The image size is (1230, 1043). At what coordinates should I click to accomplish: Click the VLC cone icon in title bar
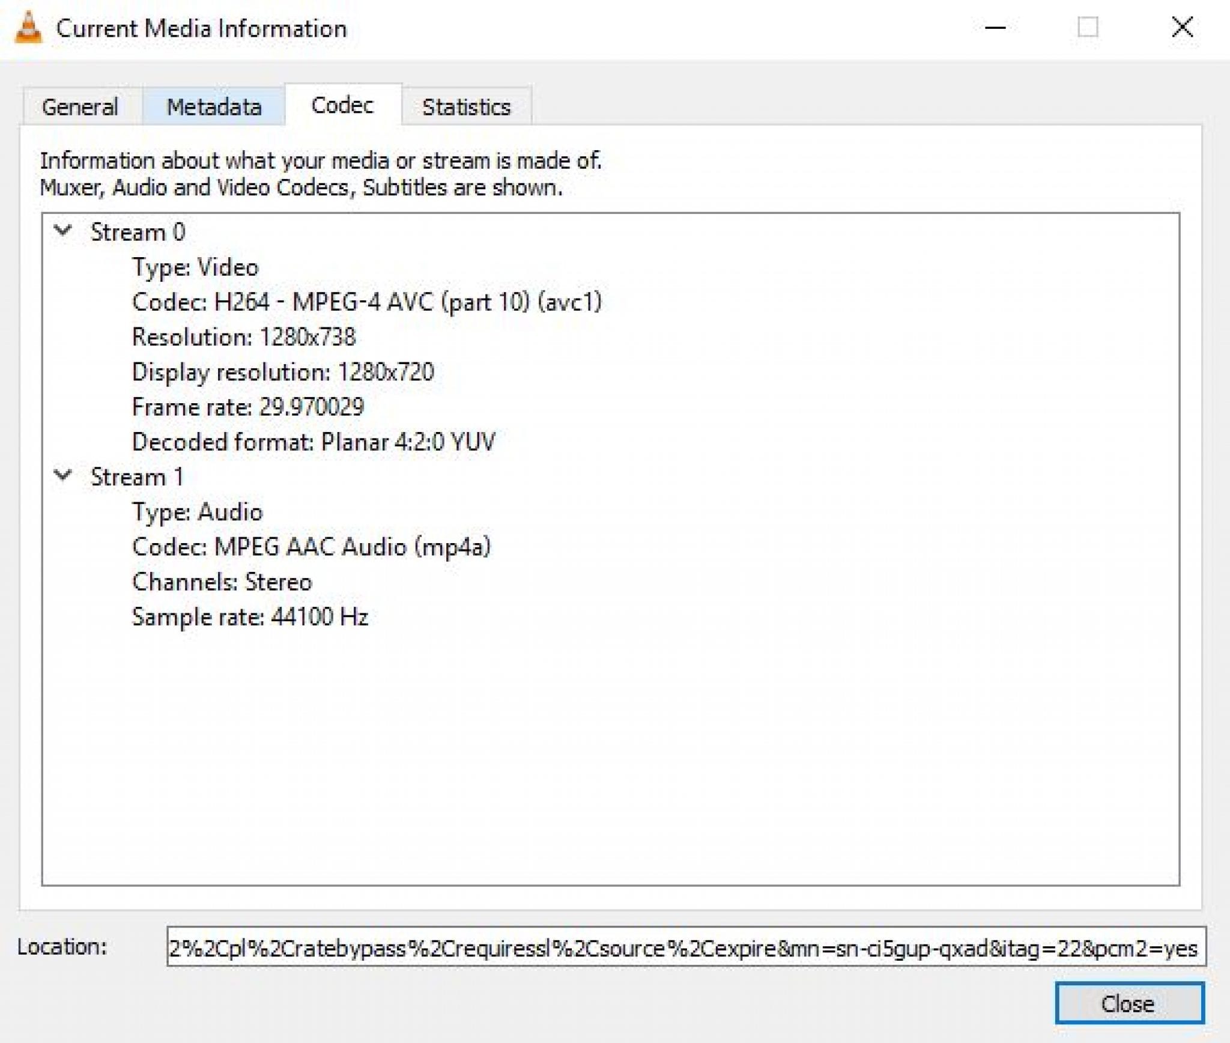28,28
